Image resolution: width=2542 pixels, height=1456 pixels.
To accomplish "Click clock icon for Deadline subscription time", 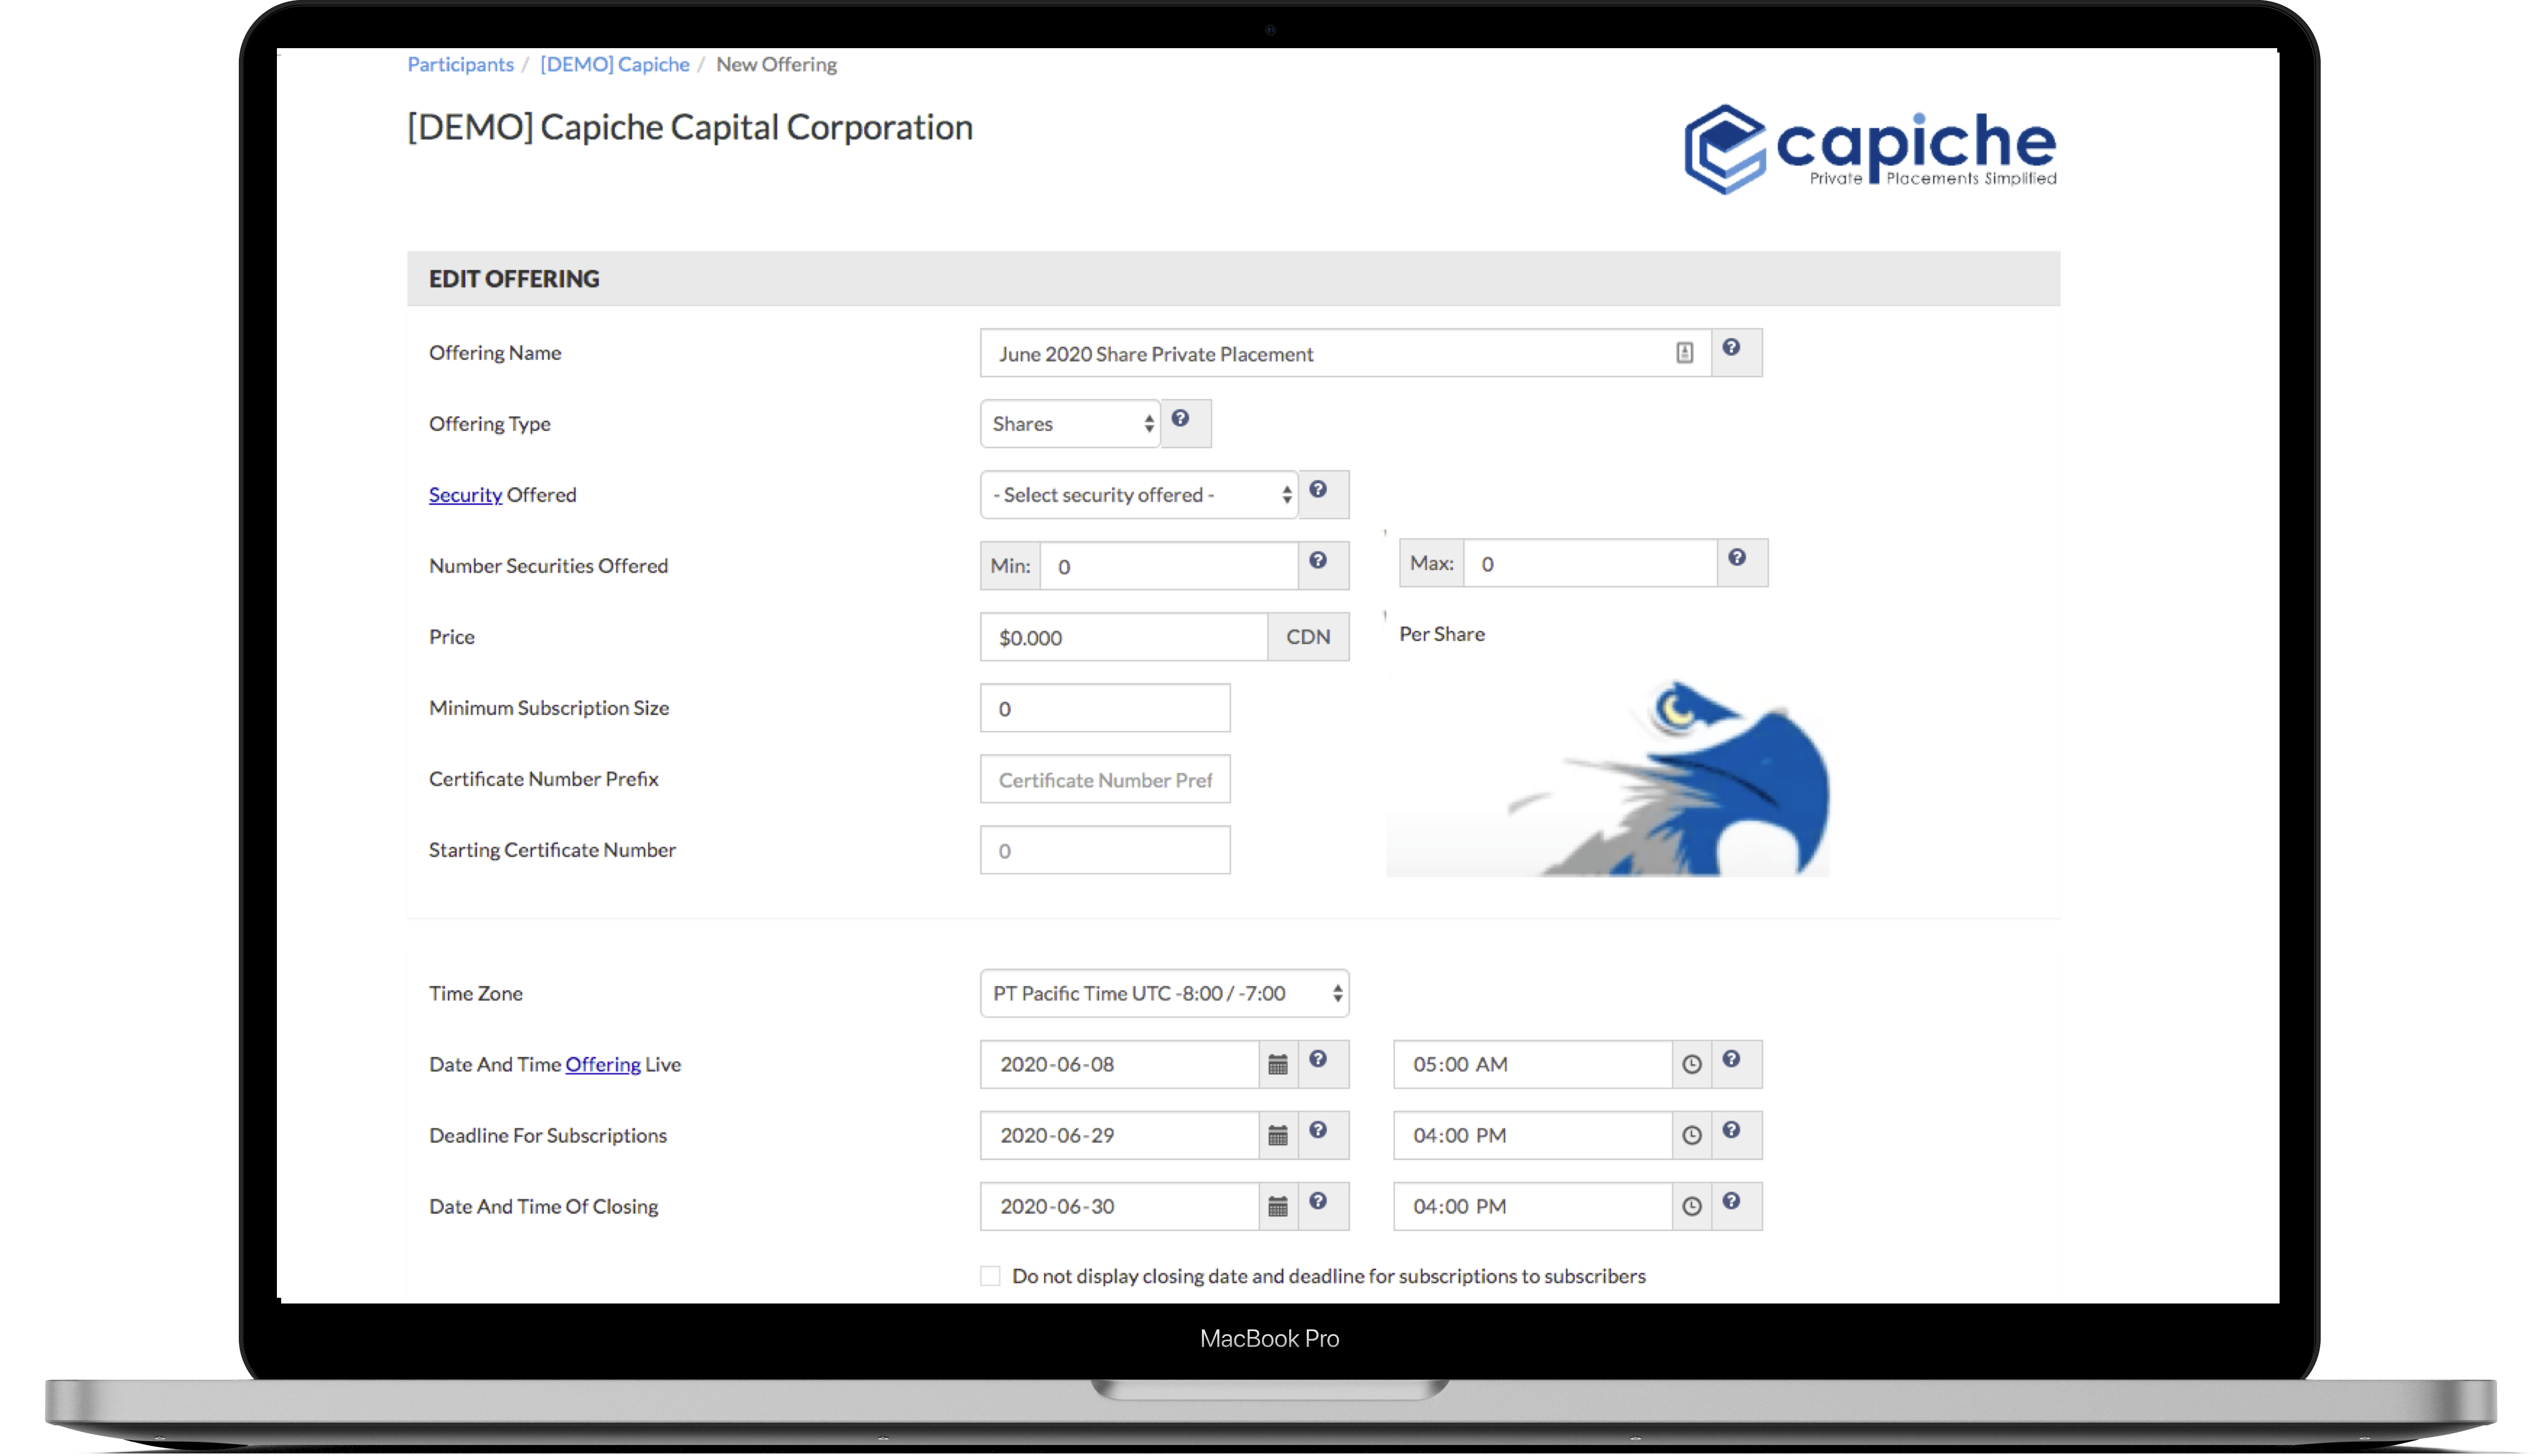I will tap(1691, 1136).
